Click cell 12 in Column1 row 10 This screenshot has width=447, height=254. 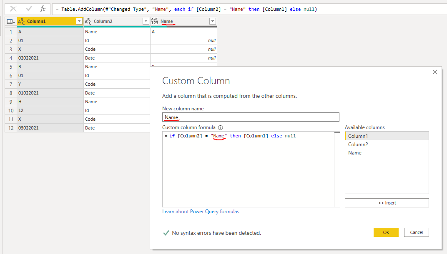pyautogui.click(x=50, y=110)
